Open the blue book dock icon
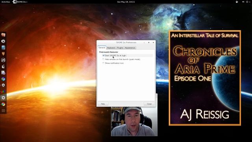This screenshot has height=142, width=252. pos(3,47)
